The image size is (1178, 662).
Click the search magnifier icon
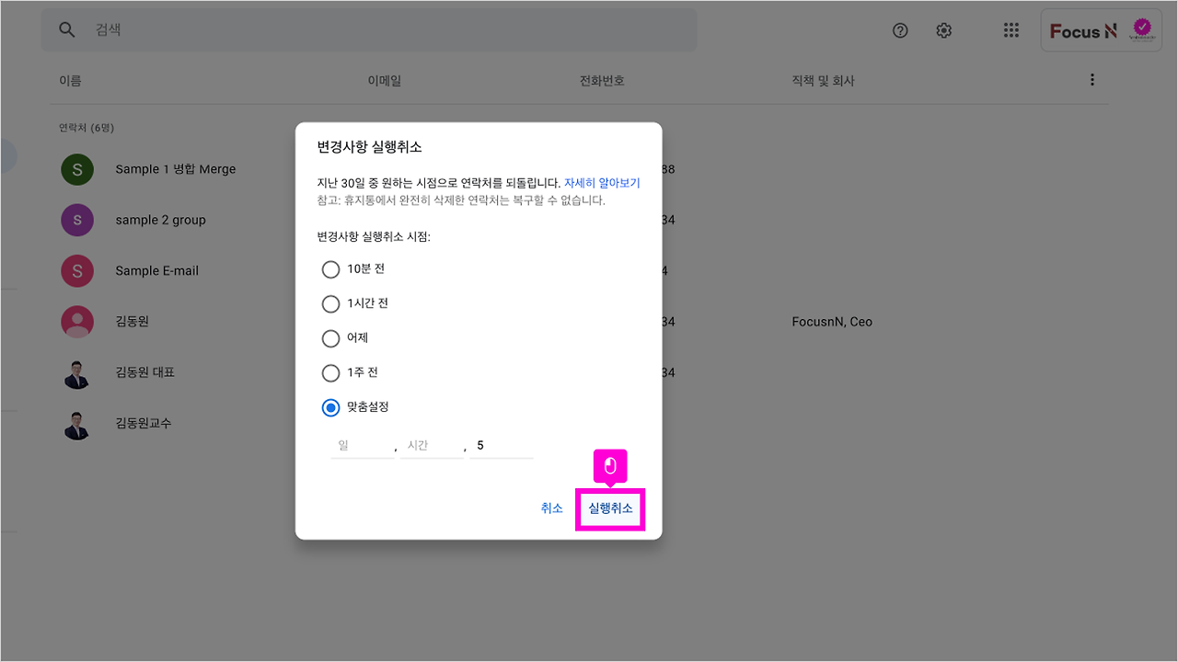pos(66,29)
